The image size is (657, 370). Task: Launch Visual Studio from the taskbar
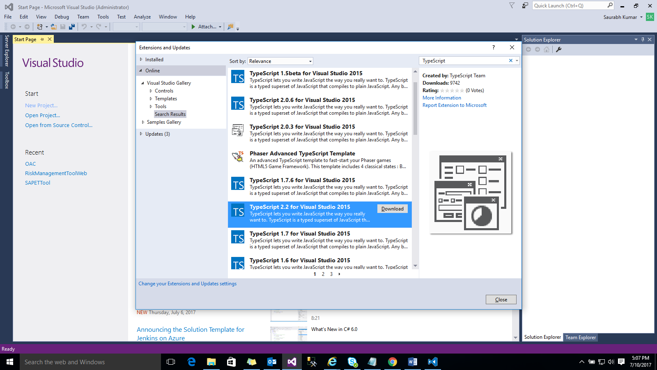point(292,362)
